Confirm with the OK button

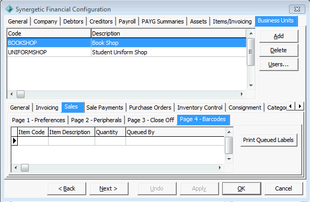(x=242, y=188)
